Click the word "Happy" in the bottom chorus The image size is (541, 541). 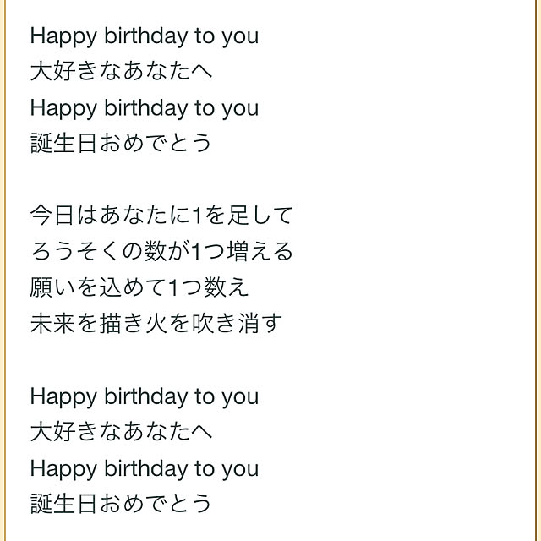[63, 470]
